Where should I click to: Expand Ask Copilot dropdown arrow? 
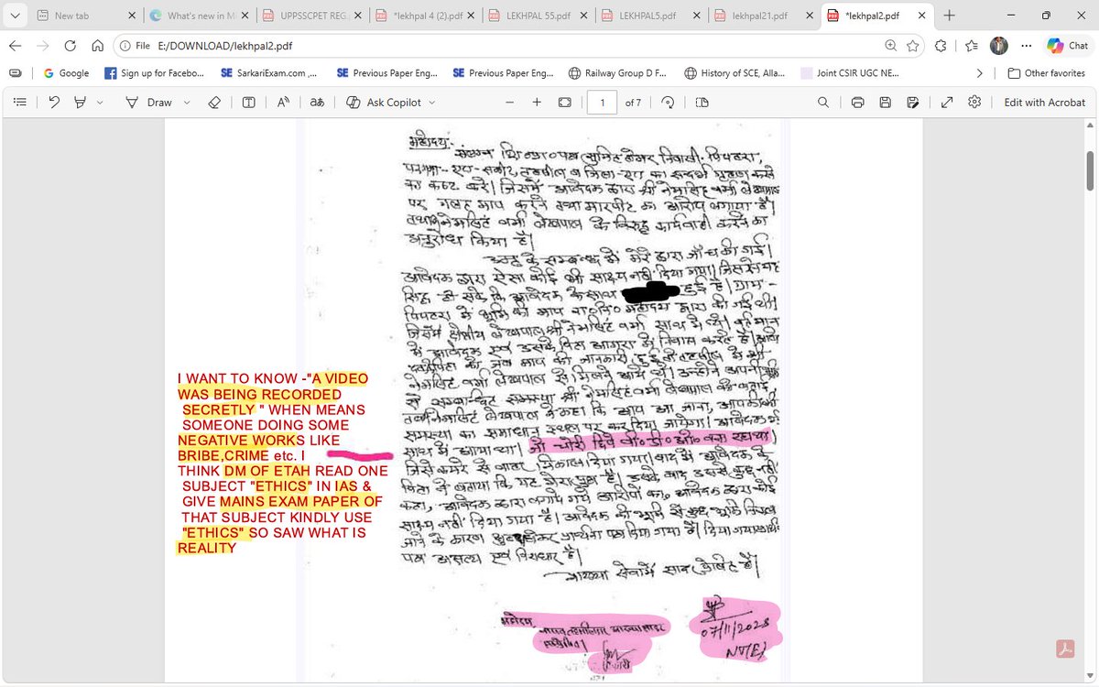(431, 103)
